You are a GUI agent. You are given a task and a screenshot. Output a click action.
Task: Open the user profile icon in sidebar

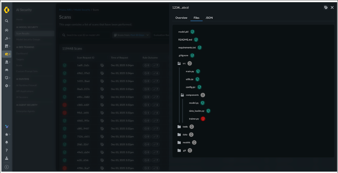coord(7,158)
